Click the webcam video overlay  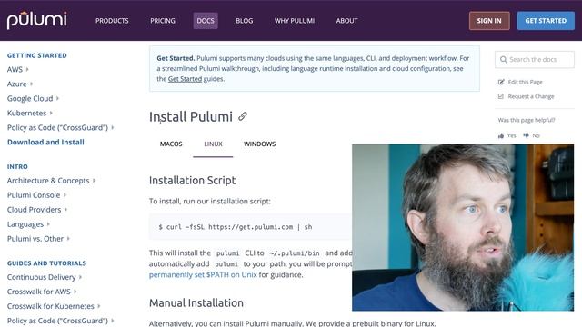click(463, 227)
